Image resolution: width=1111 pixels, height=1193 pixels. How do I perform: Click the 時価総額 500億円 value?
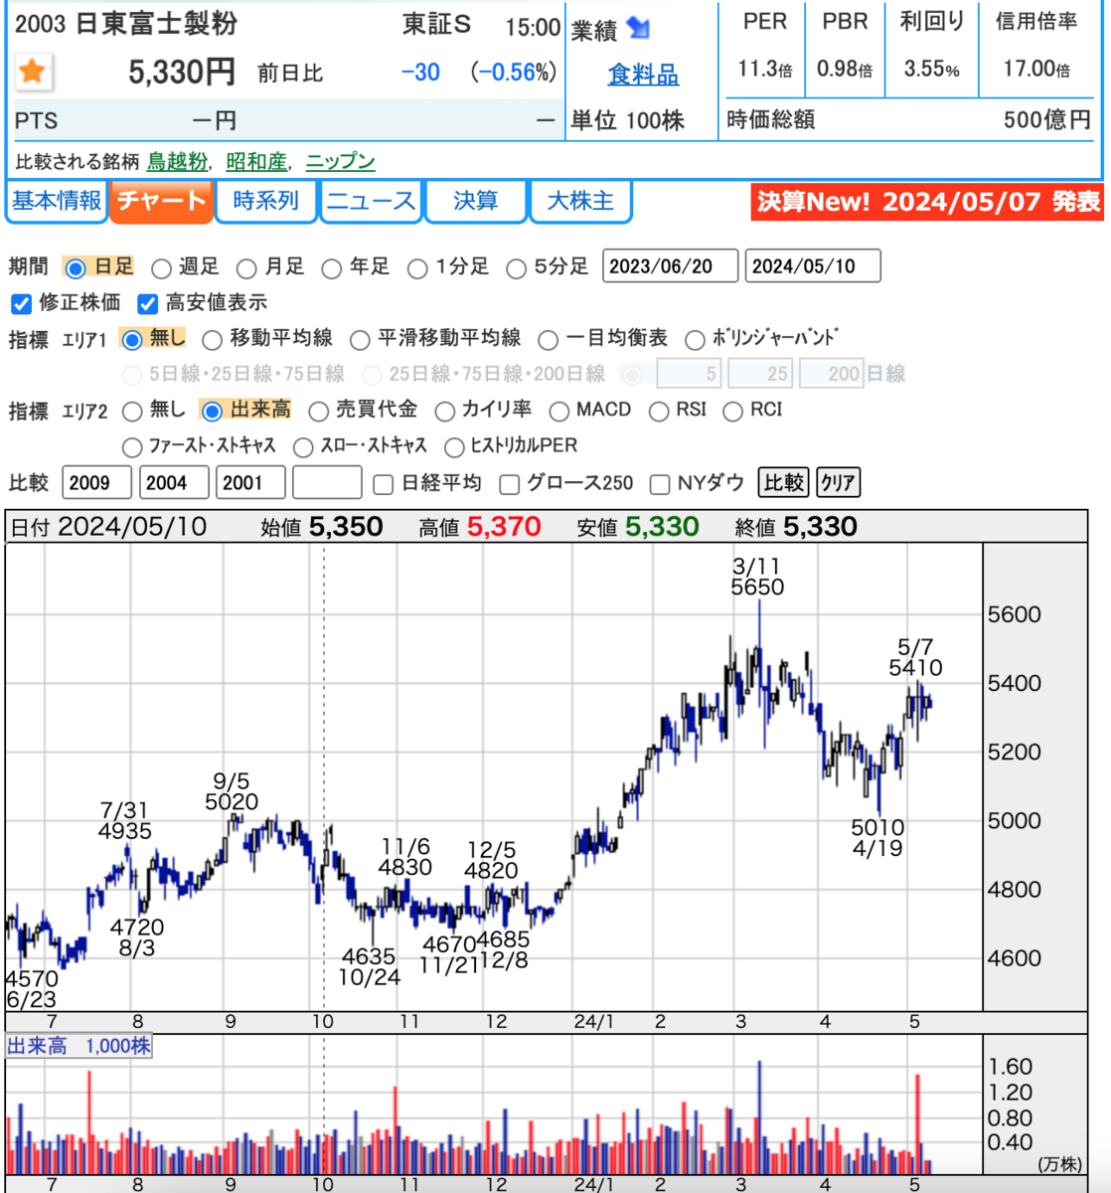tap(1046, 120)
